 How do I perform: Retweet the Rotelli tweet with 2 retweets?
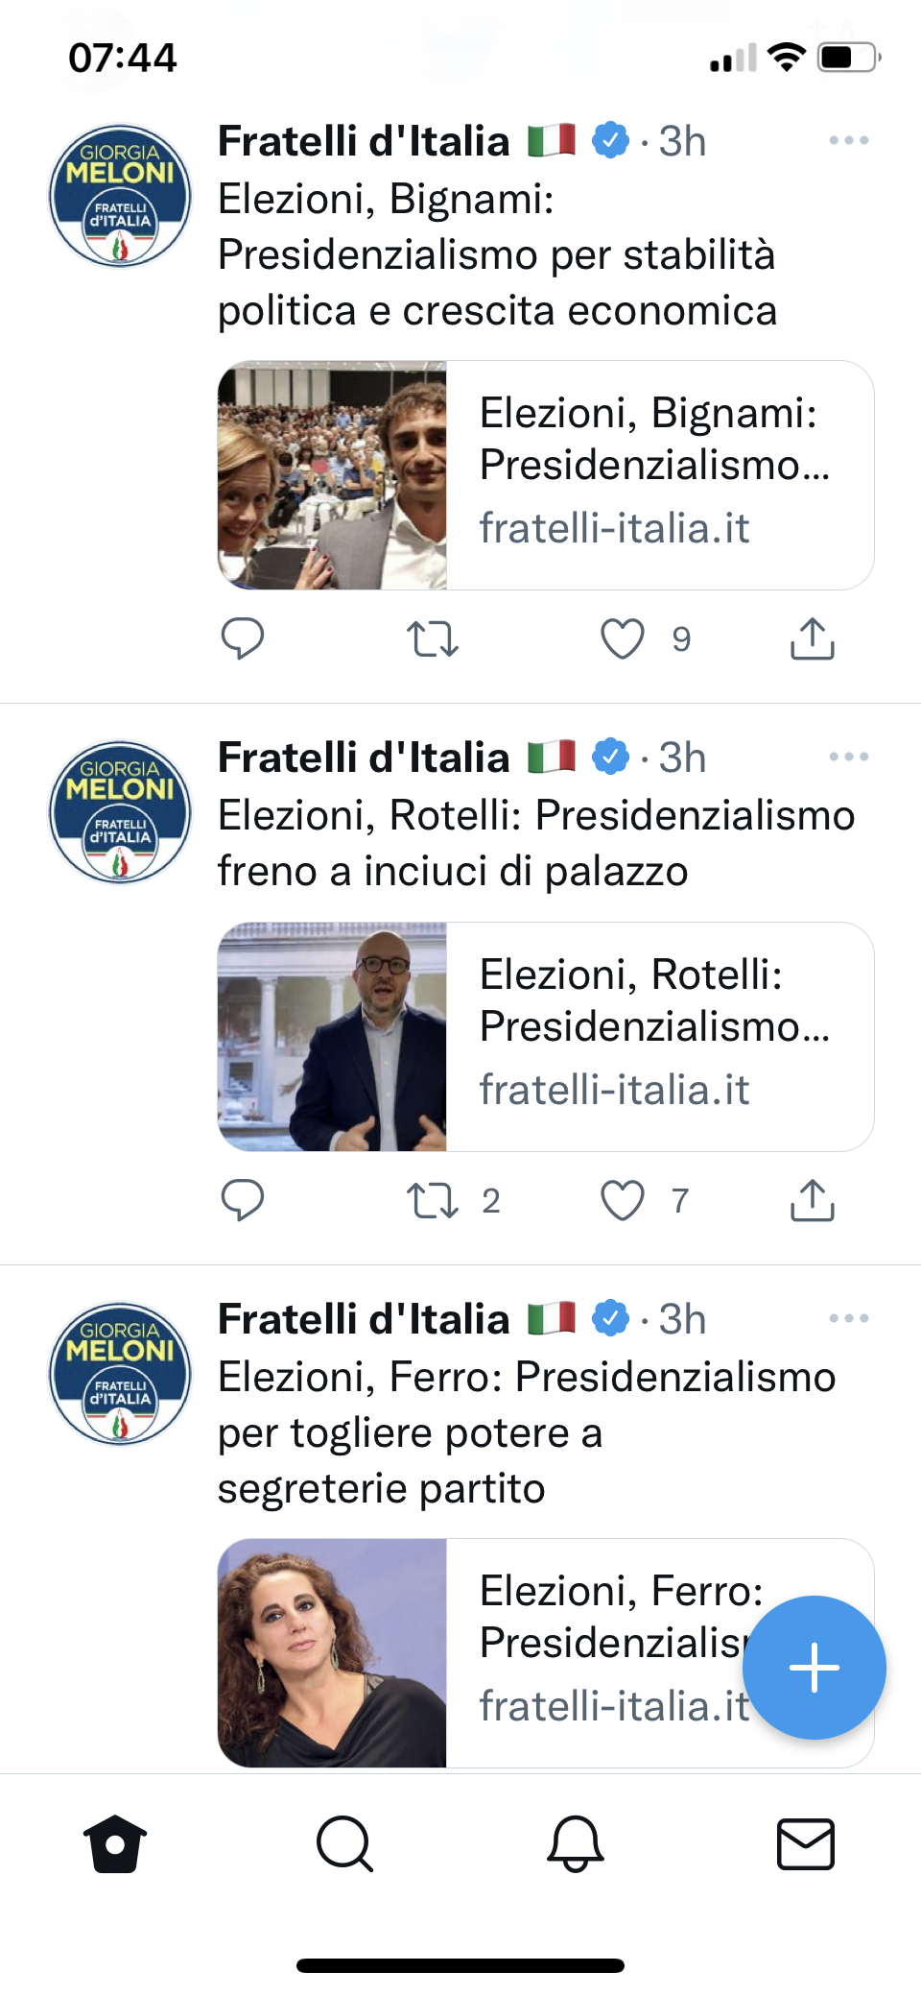click(x=432, y=1200)
